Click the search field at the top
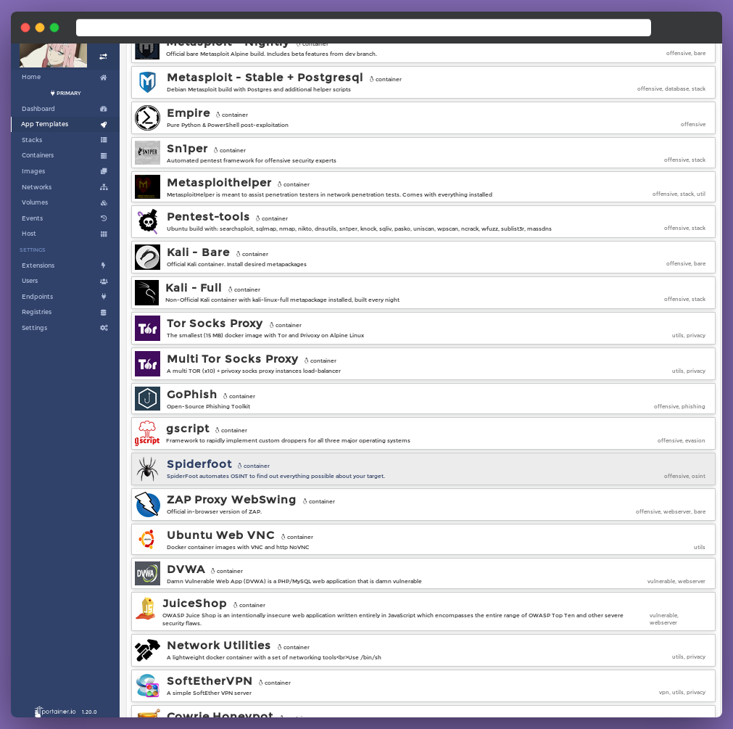The image size is (733, 729). (x=363, y=27)
